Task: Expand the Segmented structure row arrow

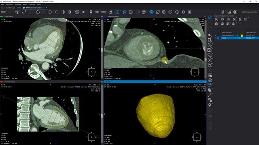Action: coord(215,35)
